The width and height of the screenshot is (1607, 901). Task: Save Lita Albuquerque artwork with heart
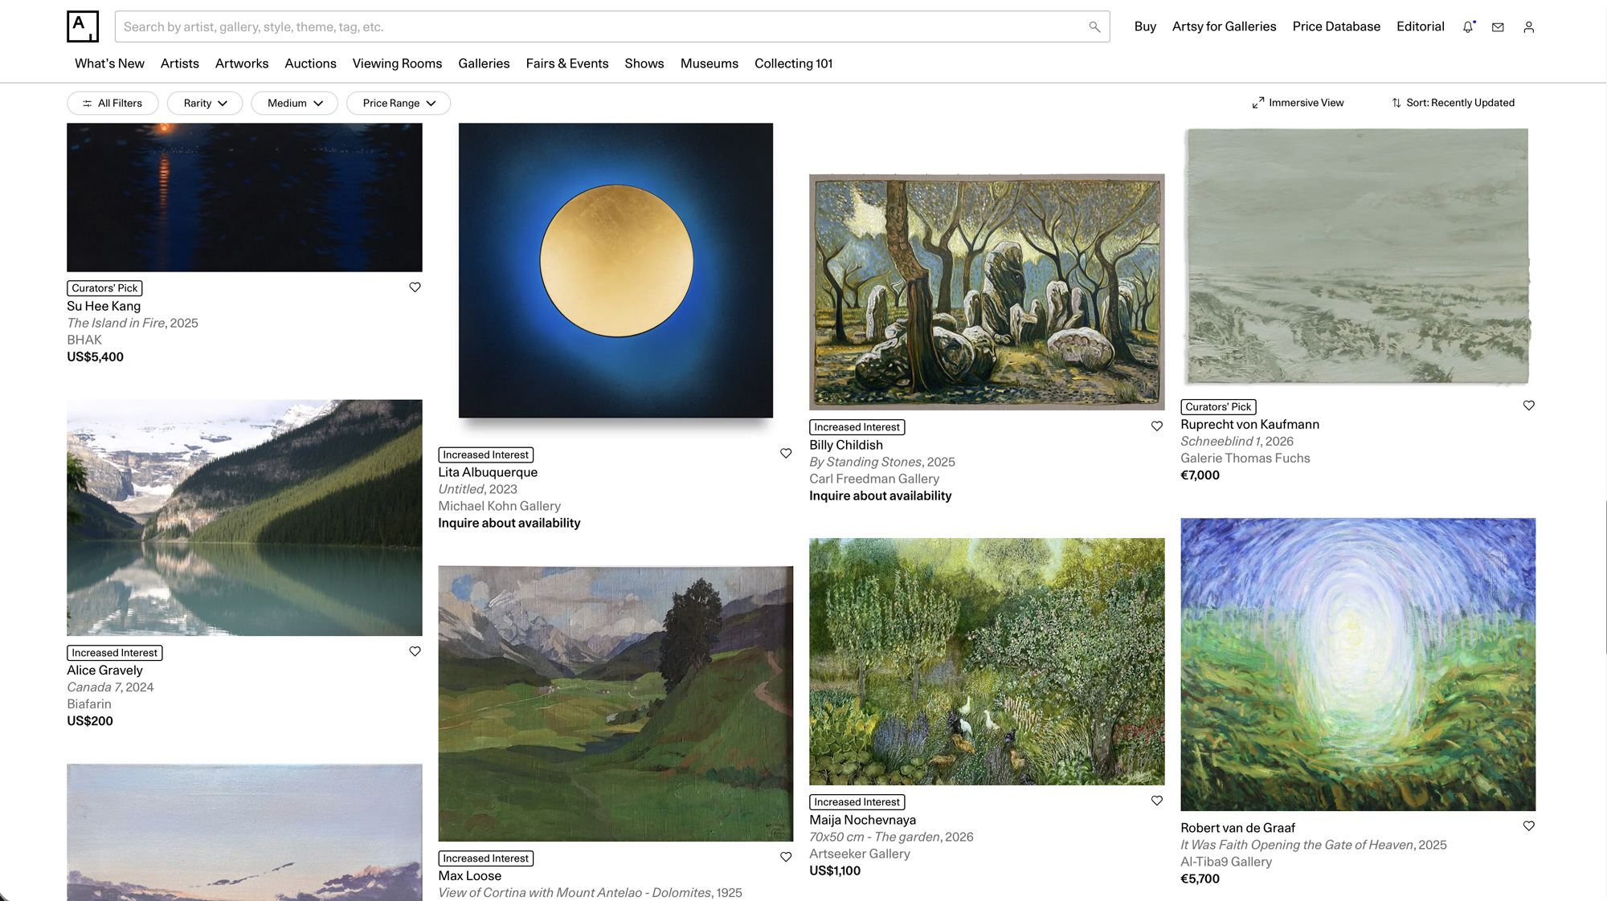786,453
